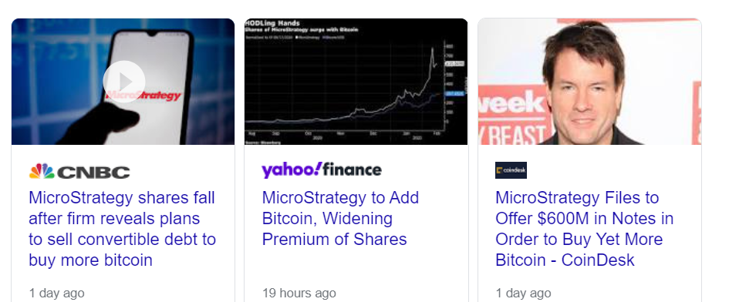Click the 'finance' part of Yahoo logo

(352, 170)
